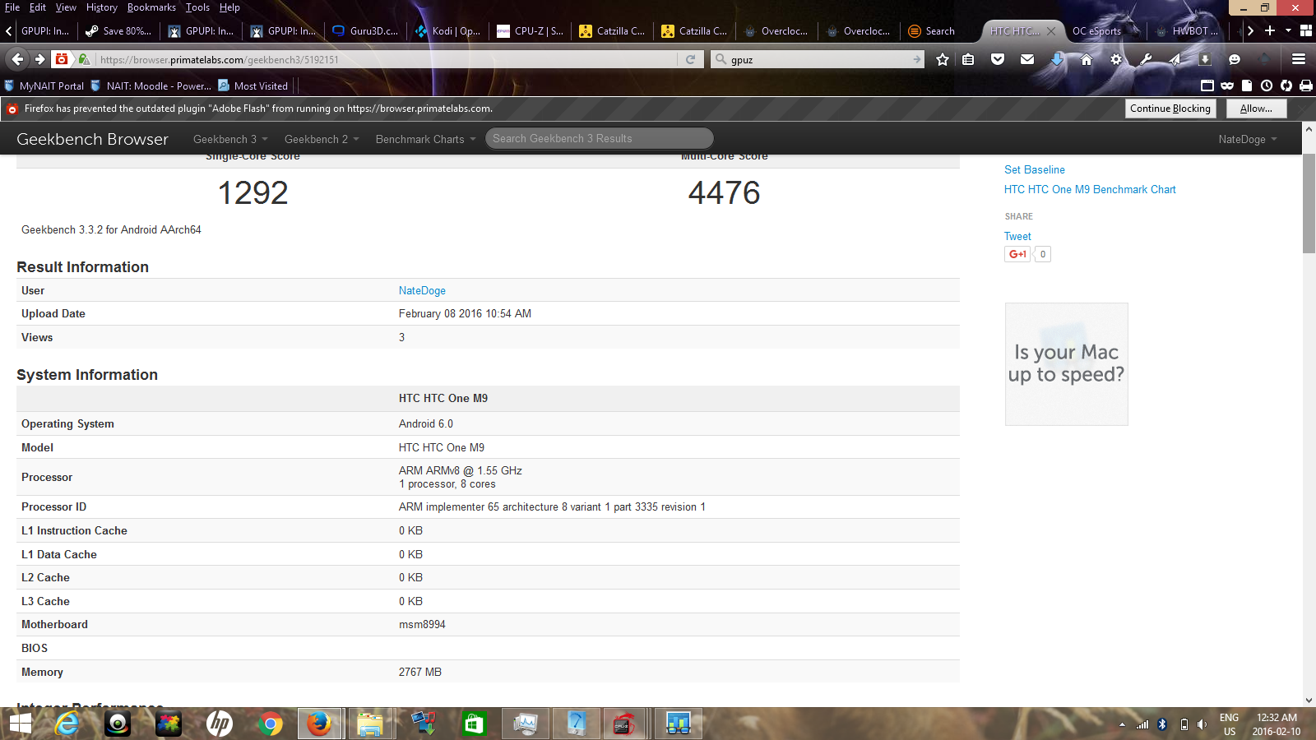Open the tab groups grid icon
1316x740 pixels.
pos(1306,30)
